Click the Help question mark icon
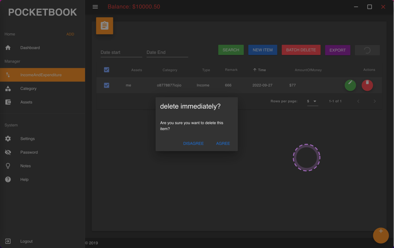 8,180
